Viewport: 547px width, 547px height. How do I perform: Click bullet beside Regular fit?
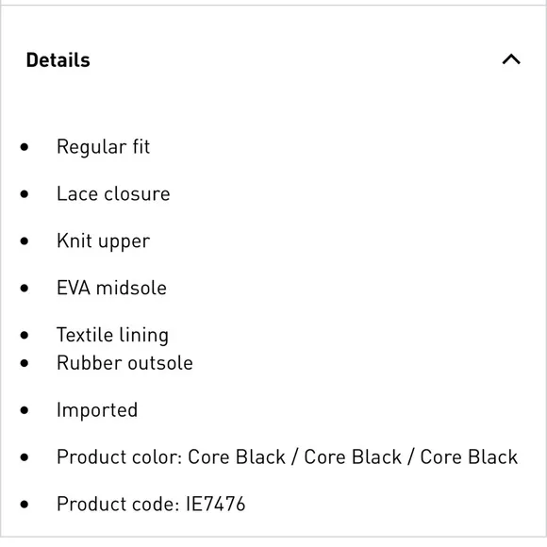click(25, 147)
